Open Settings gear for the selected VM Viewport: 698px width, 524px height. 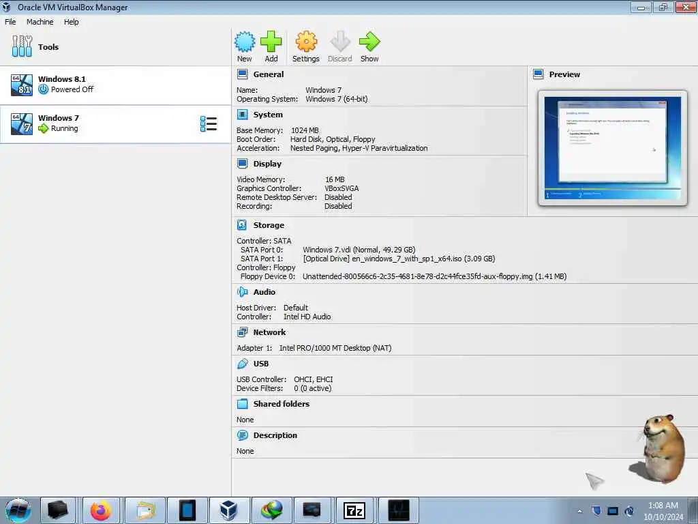point(306,42)
